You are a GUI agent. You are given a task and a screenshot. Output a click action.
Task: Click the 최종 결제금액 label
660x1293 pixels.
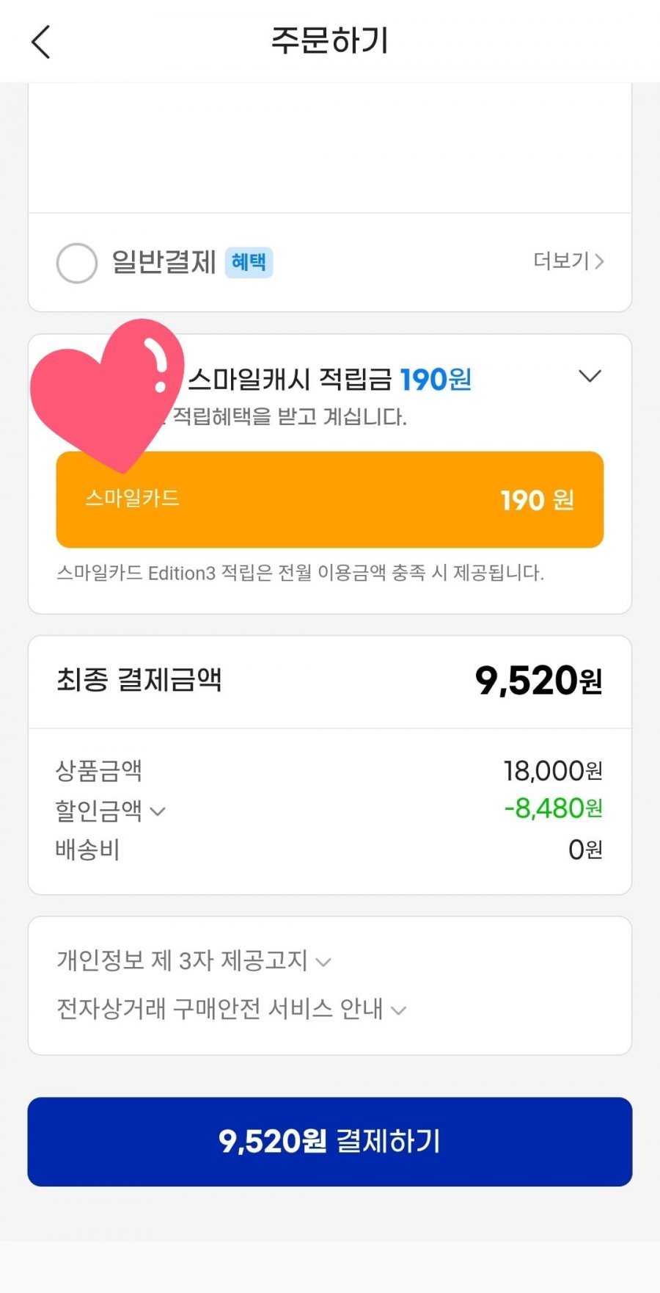tap(139, 679)
